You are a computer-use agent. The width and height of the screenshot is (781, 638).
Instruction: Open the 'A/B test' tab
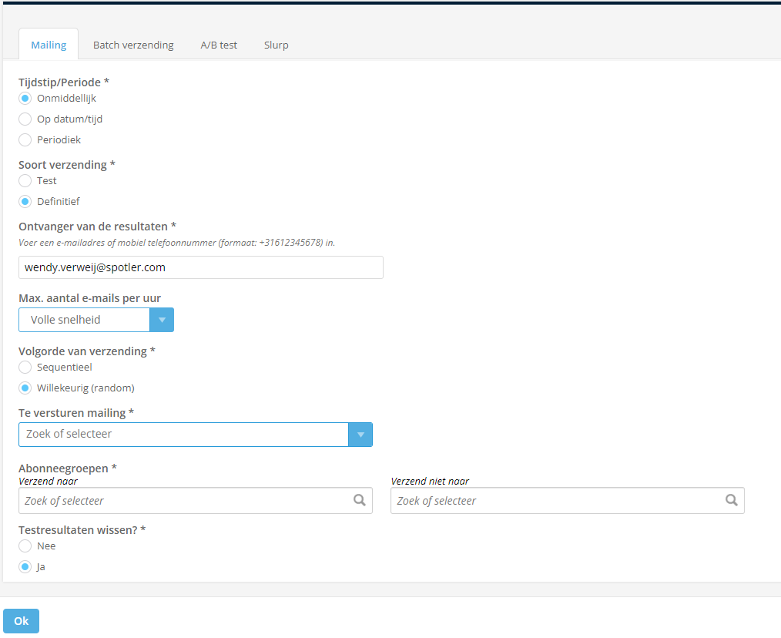coord(219,45)
